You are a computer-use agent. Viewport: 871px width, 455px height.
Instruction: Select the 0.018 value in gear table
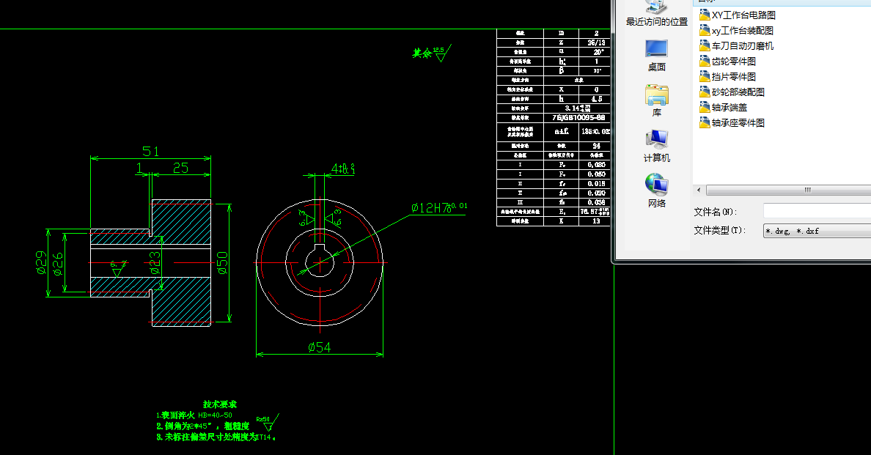(596, 184)
